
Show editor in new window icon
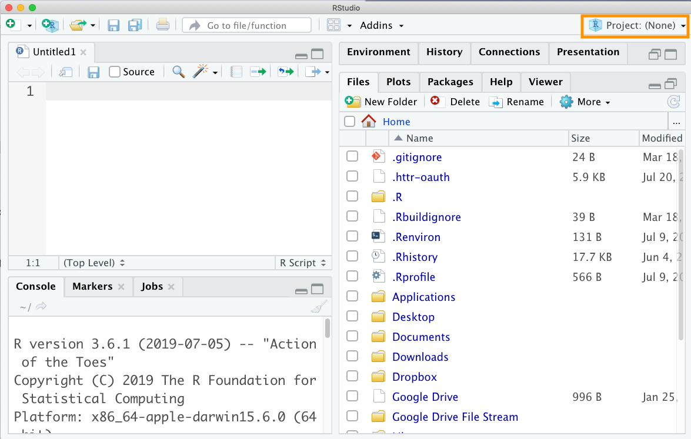66,72
